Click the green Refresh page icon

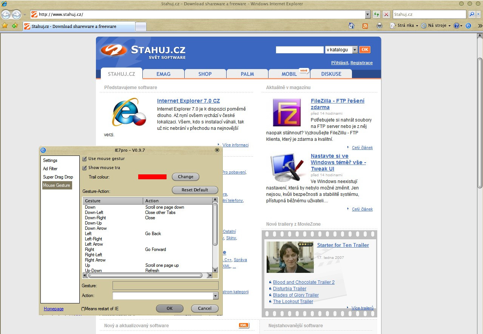click(x=376, y=15)
